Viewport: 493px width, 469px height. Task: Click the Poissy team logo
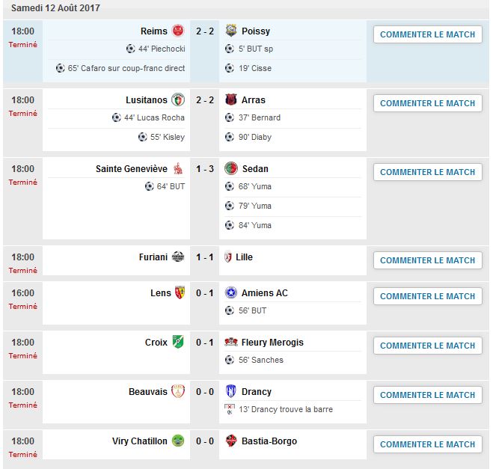(x=231, y=31)
